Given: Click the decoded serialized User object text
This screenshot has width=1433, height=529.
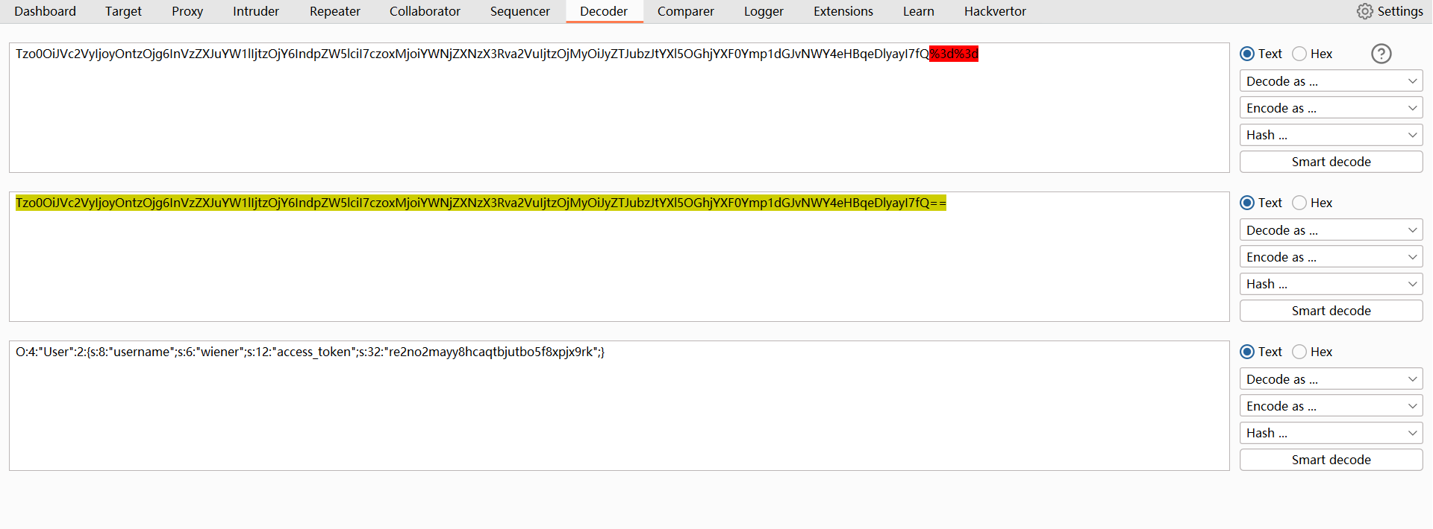Looking at the screenshot, I should 310,352.
